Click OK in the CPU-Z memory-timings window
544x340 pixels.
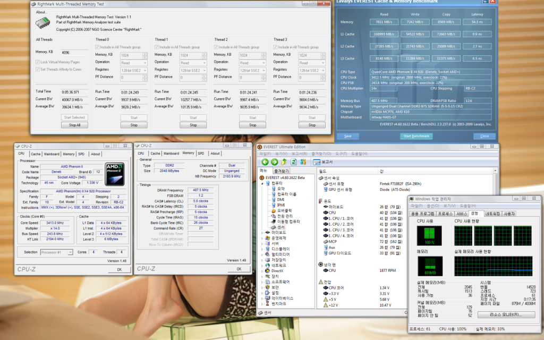pos(239,269)
